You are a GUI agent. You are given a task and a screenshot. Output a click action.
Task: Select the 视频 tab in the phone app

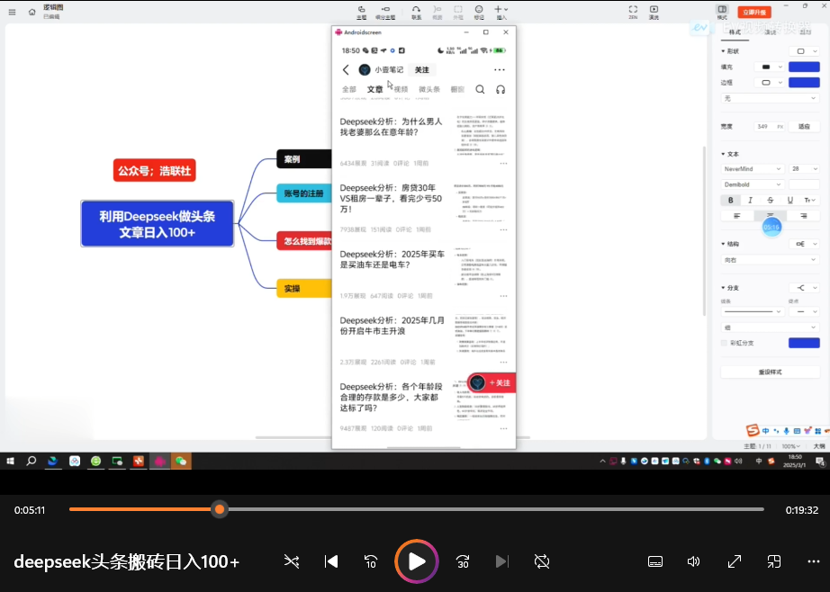[401, 89]
